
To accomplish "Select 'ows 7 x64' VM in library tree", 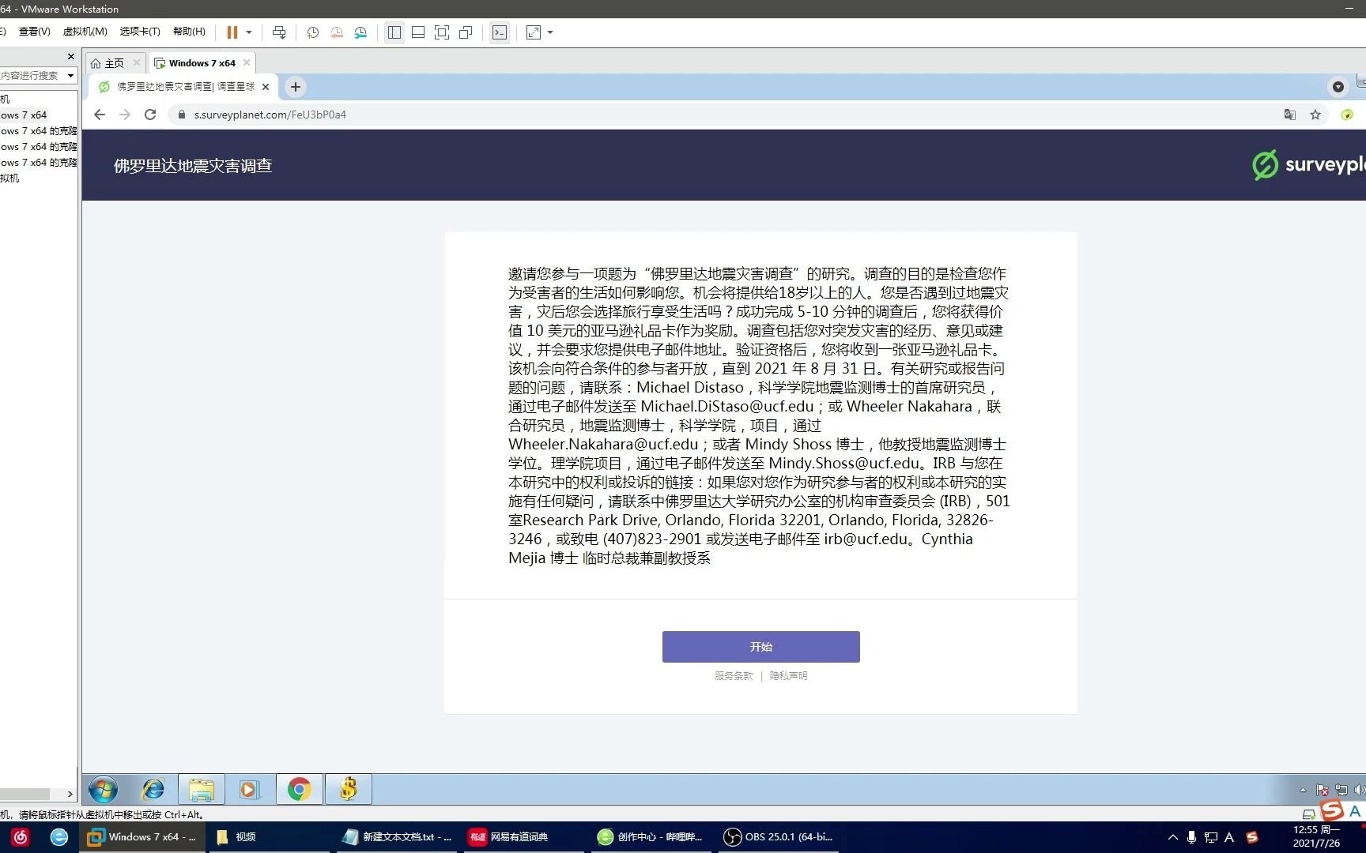I will pyautogui.click(x=24, y=115).
